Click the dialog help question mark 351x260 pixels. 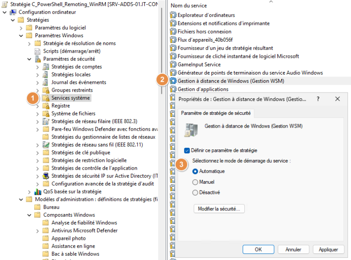click(318, 99)
